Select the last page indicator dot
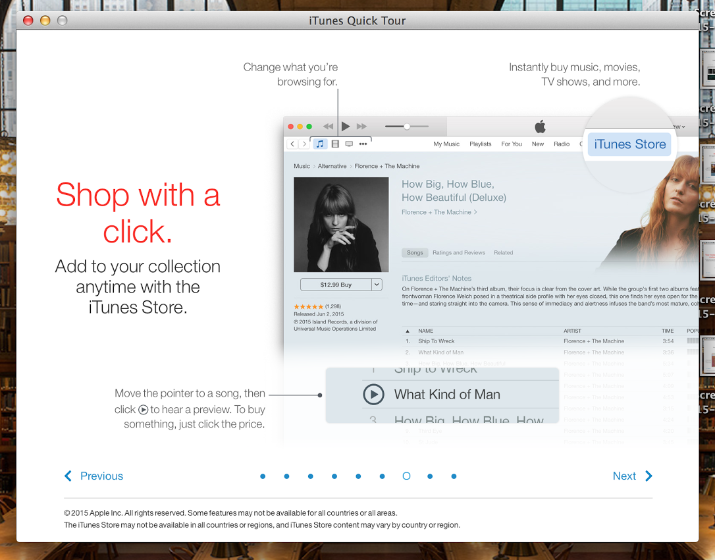This screenshot has width=715, height=560. 454,476
